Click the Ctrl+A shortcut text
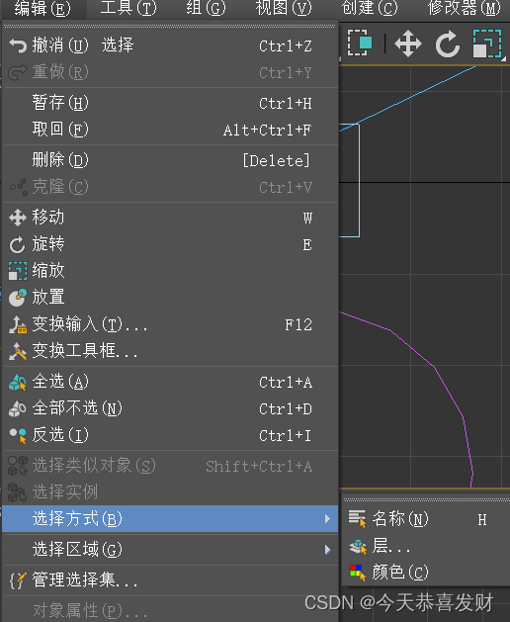The width and height of the screenshot is (510, 622). 285,383
